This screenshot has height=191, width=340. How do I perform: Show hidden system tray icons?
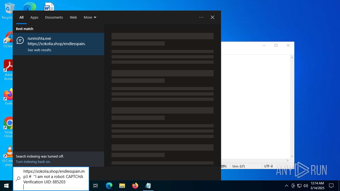coord(286,186)
